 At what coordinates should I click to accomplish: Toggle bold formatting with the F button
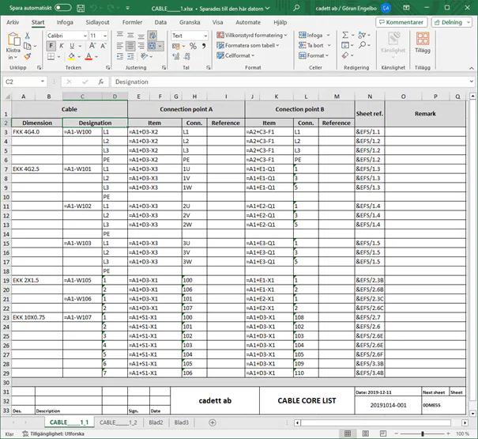(x=51, y=46)
